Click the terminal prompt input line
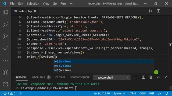172x96 pixels. tap(46, 88)
